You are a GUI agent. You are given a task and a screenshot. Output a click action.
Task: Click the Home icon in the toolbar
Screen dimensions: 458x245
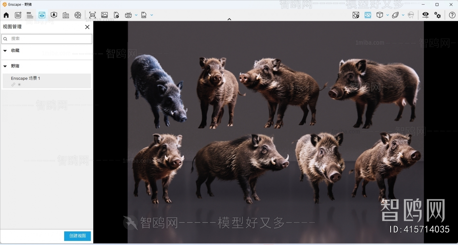[6, 15]
